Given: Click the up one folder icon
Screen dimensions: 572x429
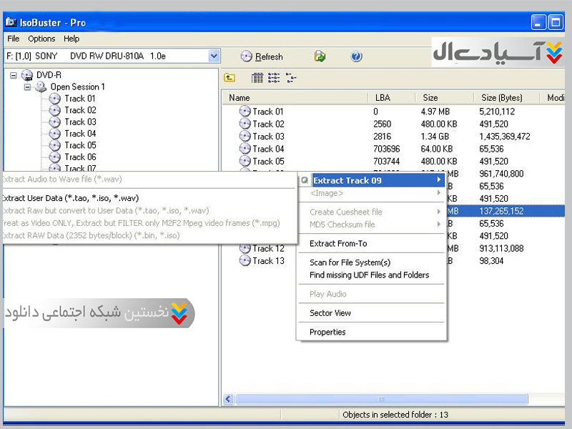Looking at the screenshot, I should pyautogui.click(x=230, y=79).
